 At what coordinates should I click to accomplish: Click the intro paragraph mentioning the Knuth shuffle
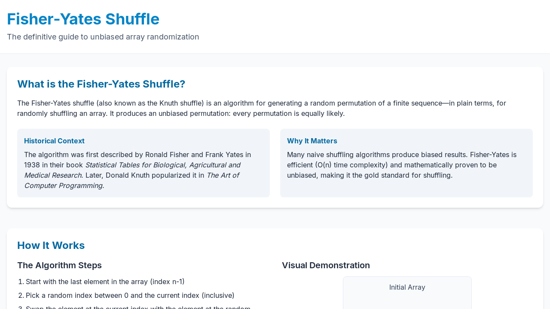(x=262, y=108)
